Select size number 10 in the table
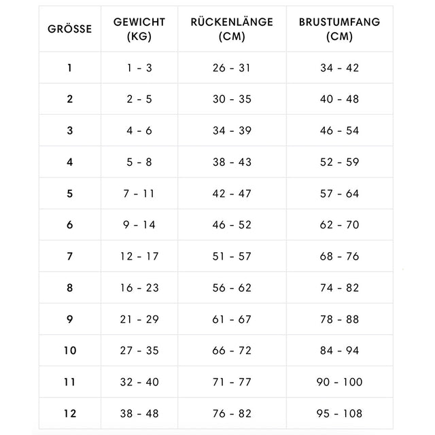Viewport: 435px width, 435px height. (69, 351)
